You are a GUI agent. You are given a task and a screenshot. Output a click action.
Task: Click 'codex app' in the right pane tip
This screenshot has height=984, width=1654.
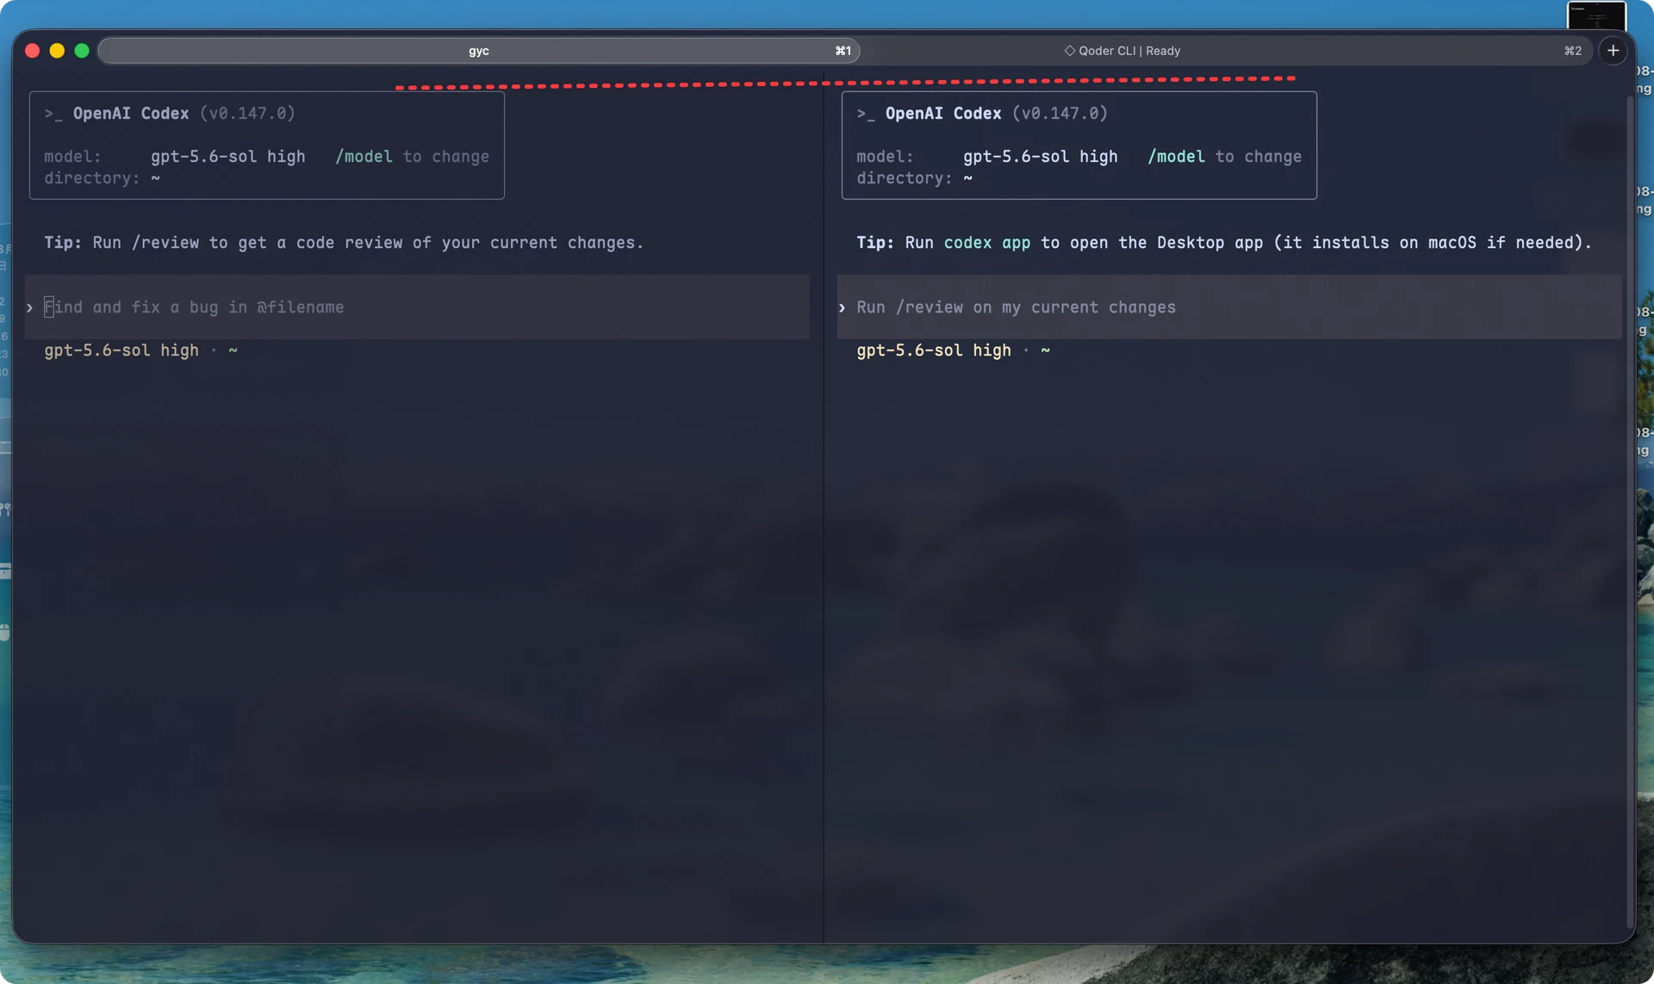tap(987, 243)
